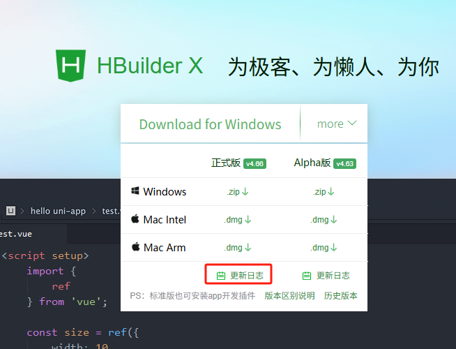
Task: Click the calendar icon of the highlighted 更新日志
Action: click(x=221, y=276)
